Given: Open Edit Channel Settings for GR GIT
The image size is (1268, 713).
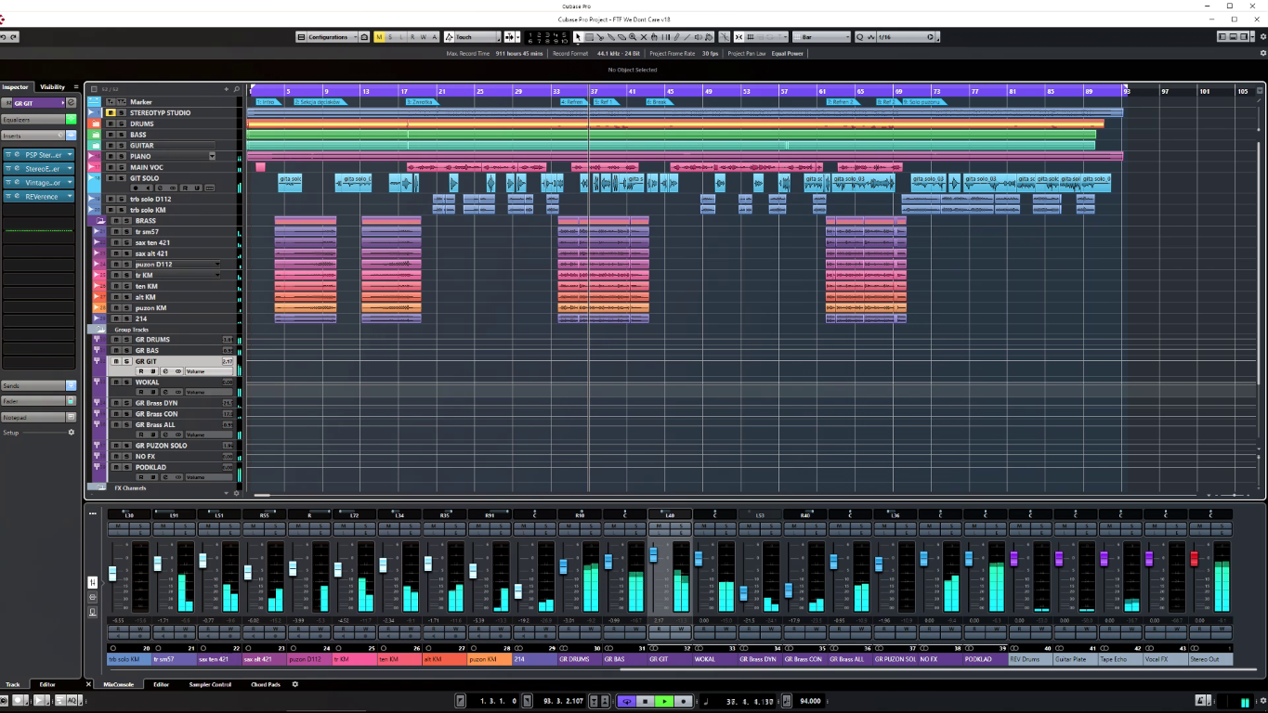Looking at the screenshot, I should [72, 102].
